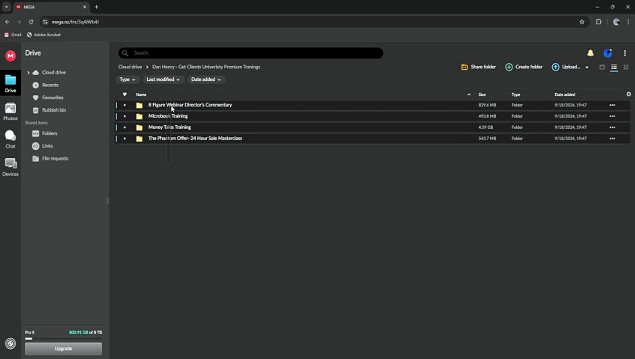The image size is (635, 359).
Task: Toggle favourite heart column header
Action: pos(125,94)
